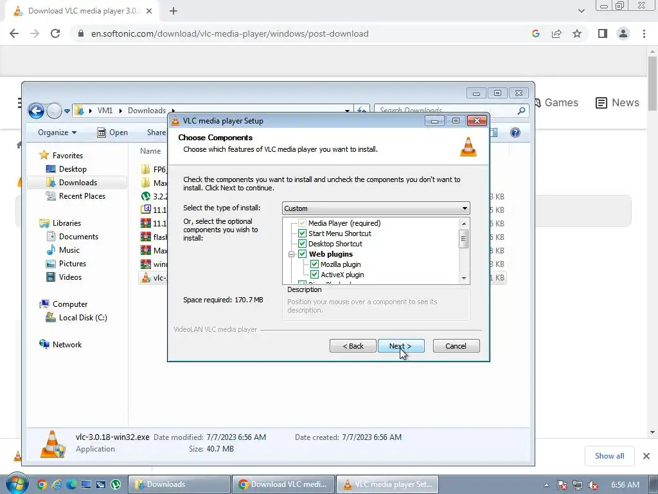The height and width of the screenshot is (494, 658).
Task: Open a new Chrome tab with plus
Action: (x=173, y=12)
